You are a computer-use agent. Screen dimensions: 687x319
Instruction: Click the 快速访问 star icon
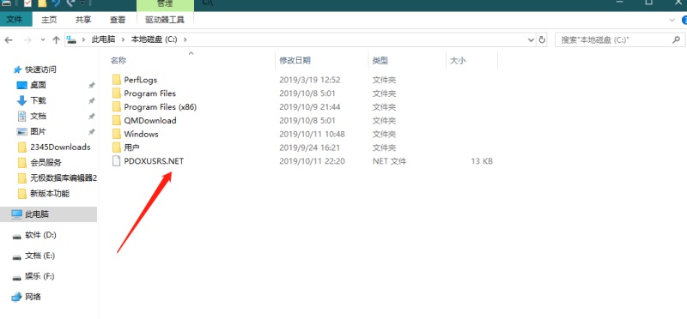pos(17,69)
